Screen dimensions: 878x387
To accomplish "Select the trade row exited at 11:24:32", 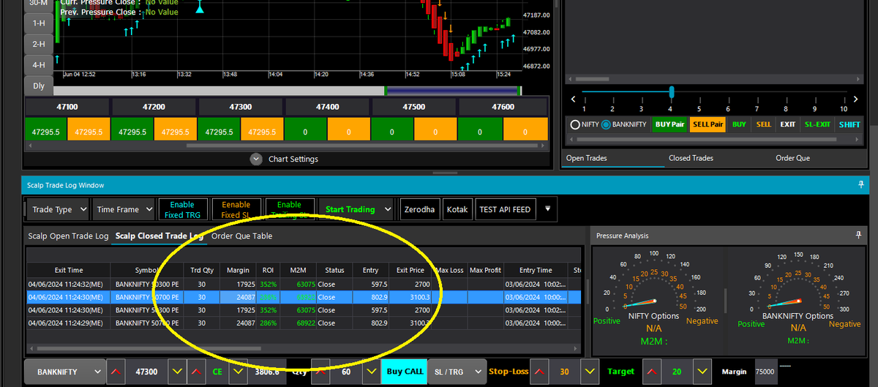I will [x=304, y=285].
